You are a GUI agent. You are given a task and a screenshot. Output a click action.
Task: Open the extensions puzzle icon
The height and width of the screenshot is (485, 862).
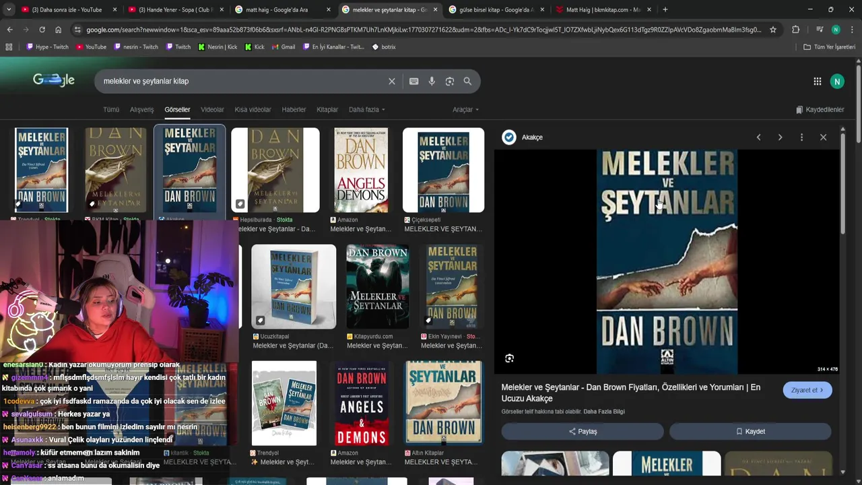[x=795, y=30]
